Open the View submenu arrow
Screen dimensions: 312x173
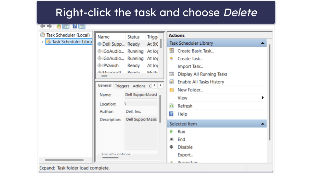[263, 98]
